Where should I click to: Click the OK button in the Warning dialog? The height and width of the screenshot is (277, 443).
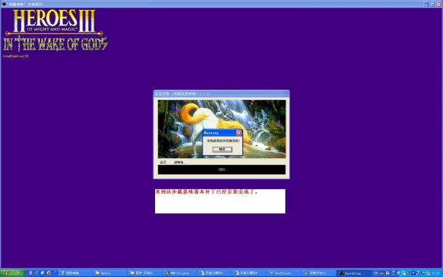[x=222, y=149]
